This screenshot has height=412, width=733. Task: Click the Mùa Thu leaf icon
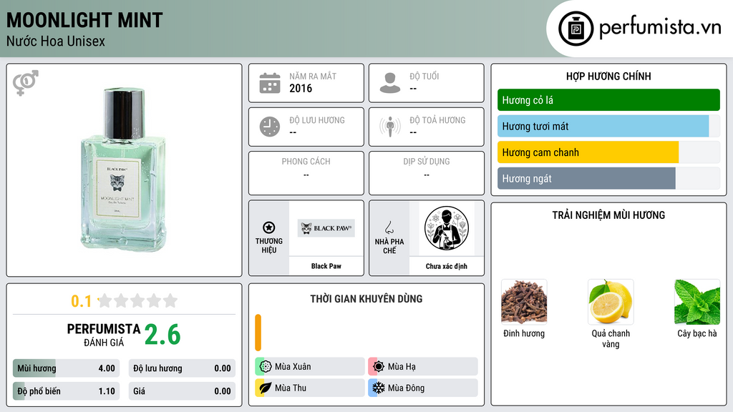[x=266, y=388]
